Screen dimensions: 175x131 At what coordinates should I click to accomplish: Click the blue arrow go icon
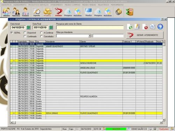click(x=160, y=27)
